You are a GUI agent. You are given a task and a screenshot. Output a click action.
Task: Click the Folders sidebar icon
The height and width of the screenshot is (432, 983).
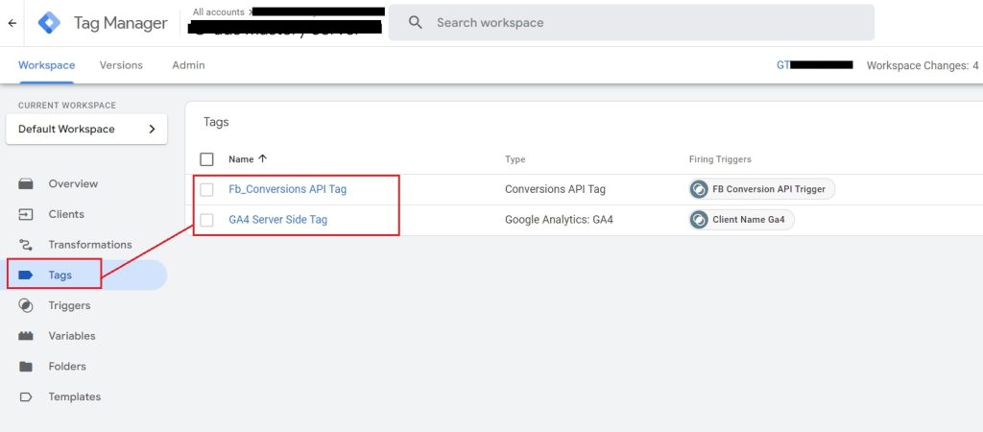(26, 366)
